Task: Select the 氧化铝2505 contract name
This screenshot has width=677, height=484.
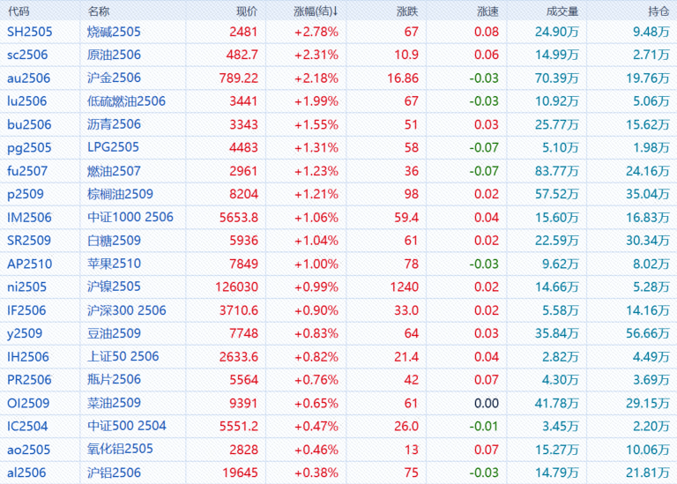Action: pos(120,449)
